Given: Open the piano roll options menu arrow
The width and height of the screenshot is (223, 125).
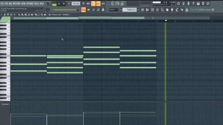Looking at the screenshot, I should point(1,15).
